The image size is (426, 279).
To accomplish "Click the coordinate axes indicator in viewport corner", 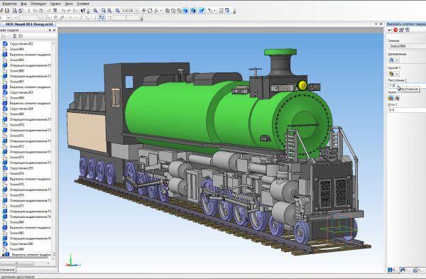I will coord(72,261).
